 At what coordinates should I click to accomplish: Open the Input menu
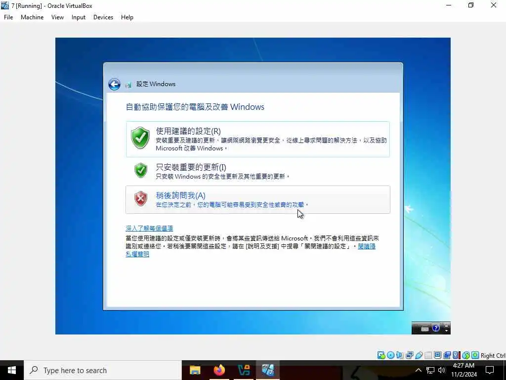[79, 17]
